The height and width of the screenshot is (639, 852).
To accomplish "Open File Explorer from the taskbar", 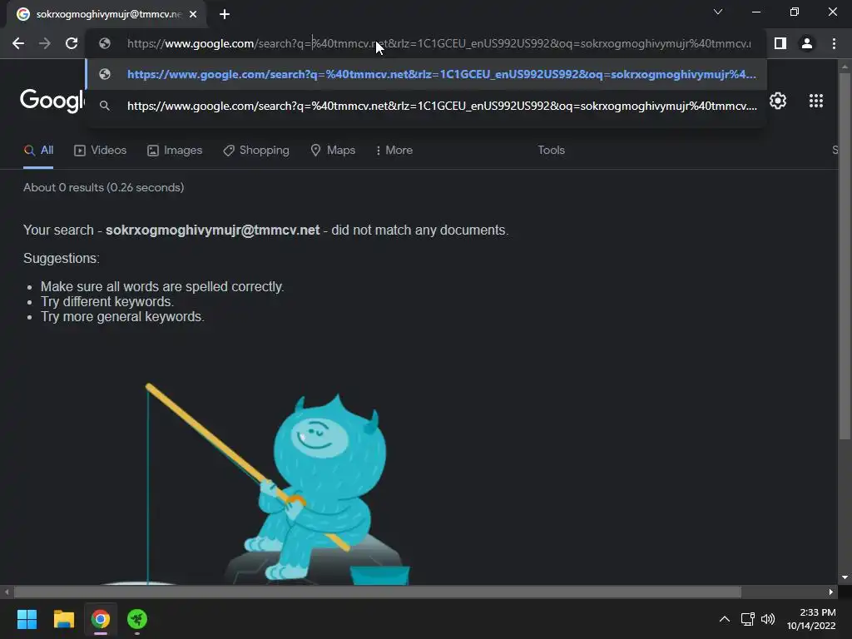I will (x=63, y=619).
